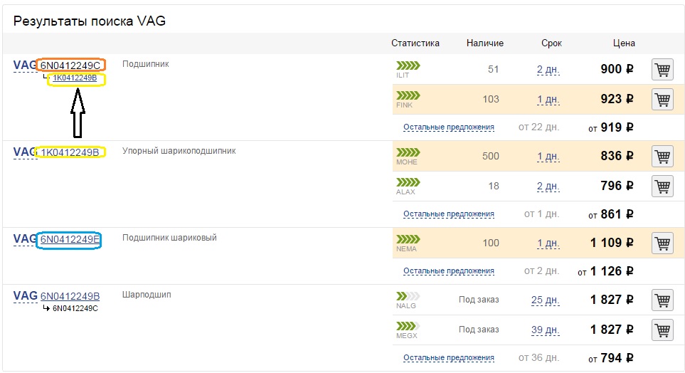Add the NALG 25-day offer to cart
This screenshot has height=373, width=685.
(662, 300)
